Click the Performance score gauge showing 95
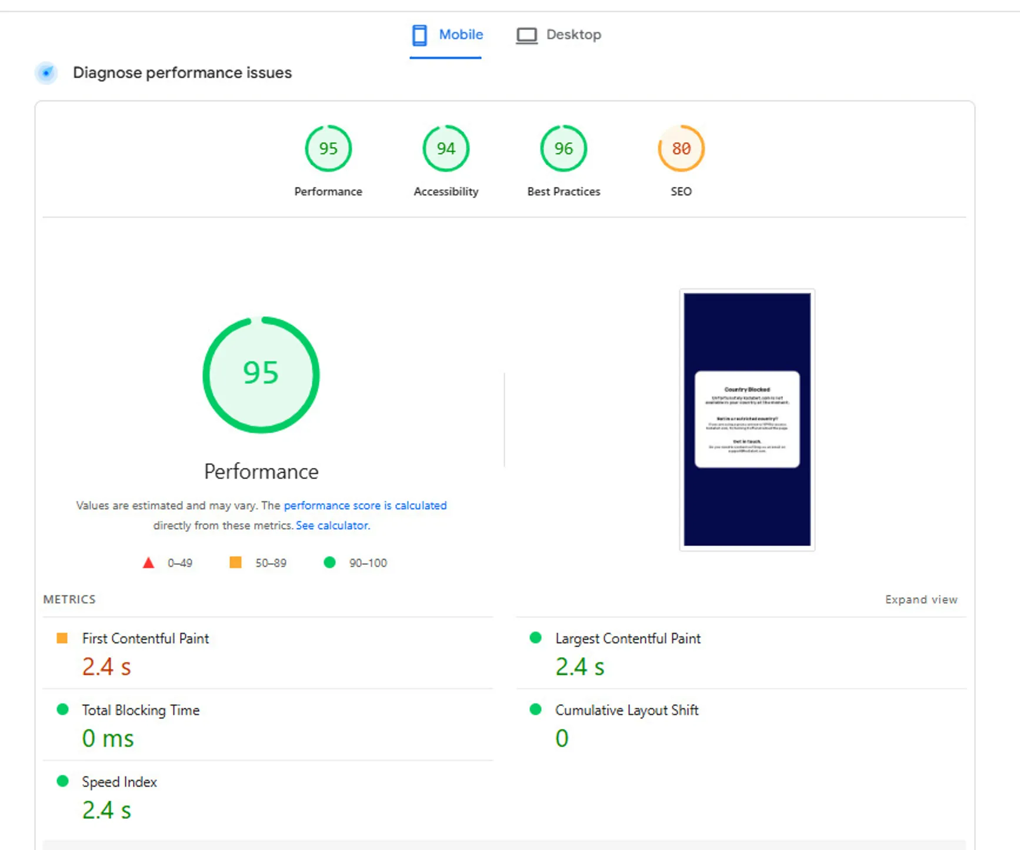 [x=328, y=148]
